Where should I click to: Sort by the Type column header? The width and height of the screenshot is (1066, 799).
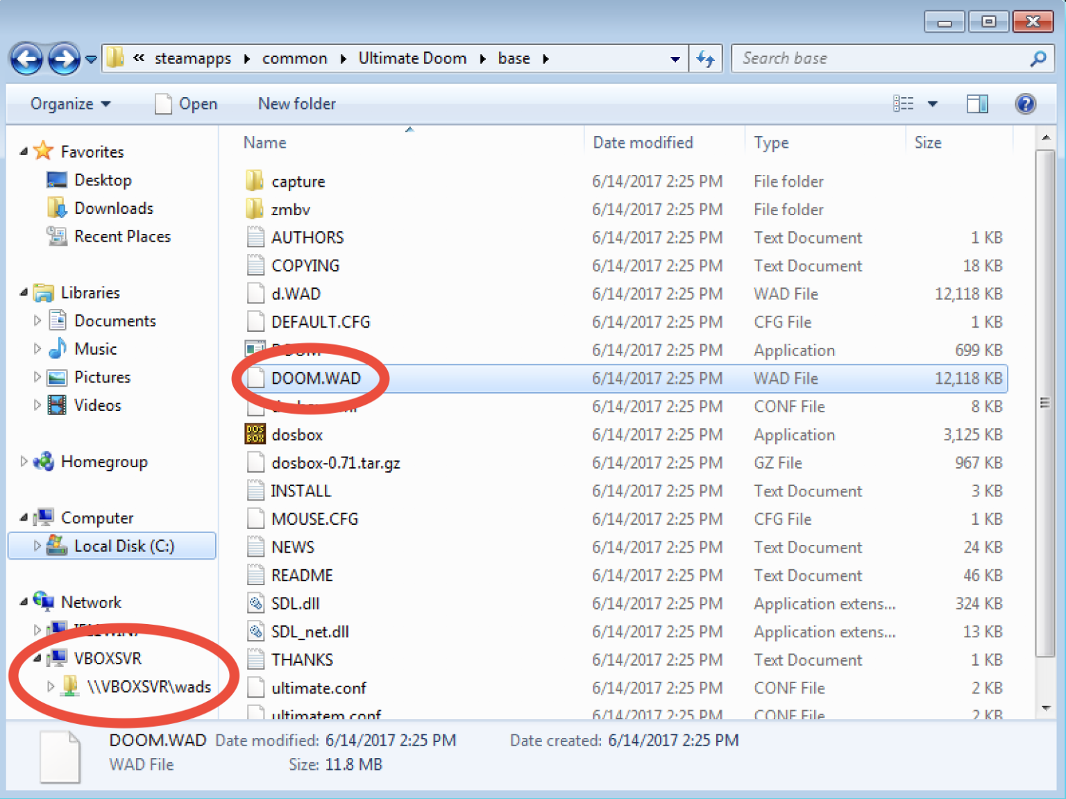[x=771, y=142]
